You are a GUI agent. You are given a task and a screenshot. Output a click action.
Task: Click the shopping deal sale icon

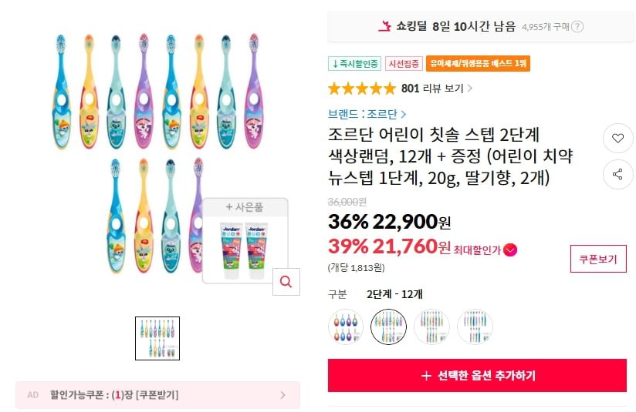384,26
